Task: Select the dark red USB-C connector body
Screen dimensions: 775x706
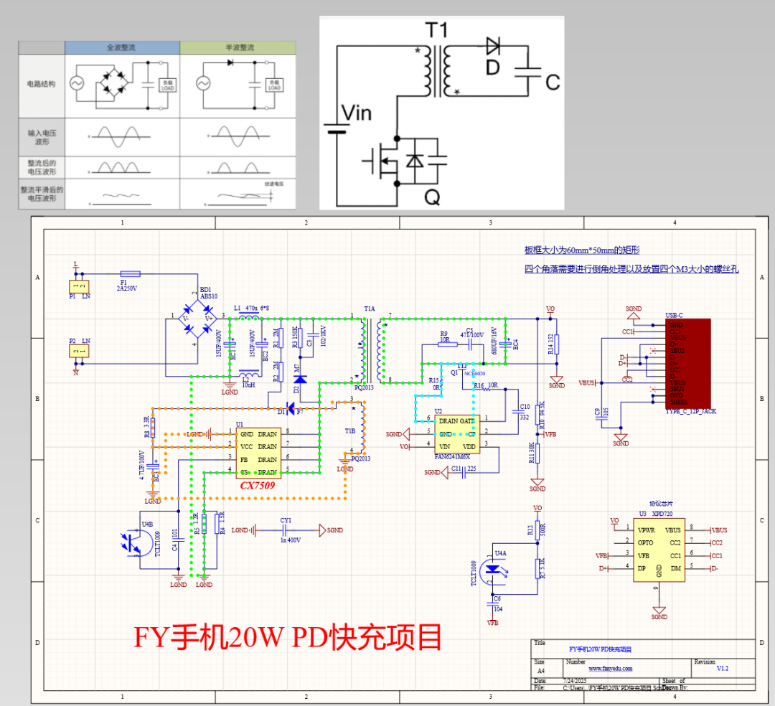Action: 689,362
